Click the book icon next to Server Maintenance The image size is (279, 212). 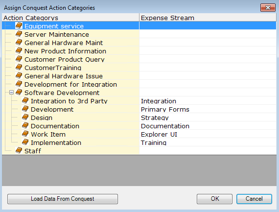19,34
